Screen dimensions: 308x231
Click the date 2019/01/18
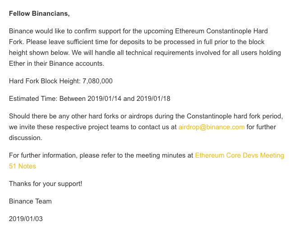153,99
